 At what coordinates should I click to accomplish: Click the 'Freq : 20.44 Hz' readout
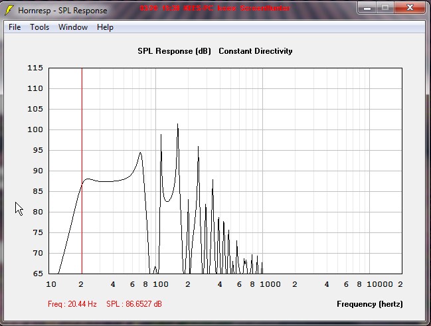pyautogui.click(x=72, y=304)
